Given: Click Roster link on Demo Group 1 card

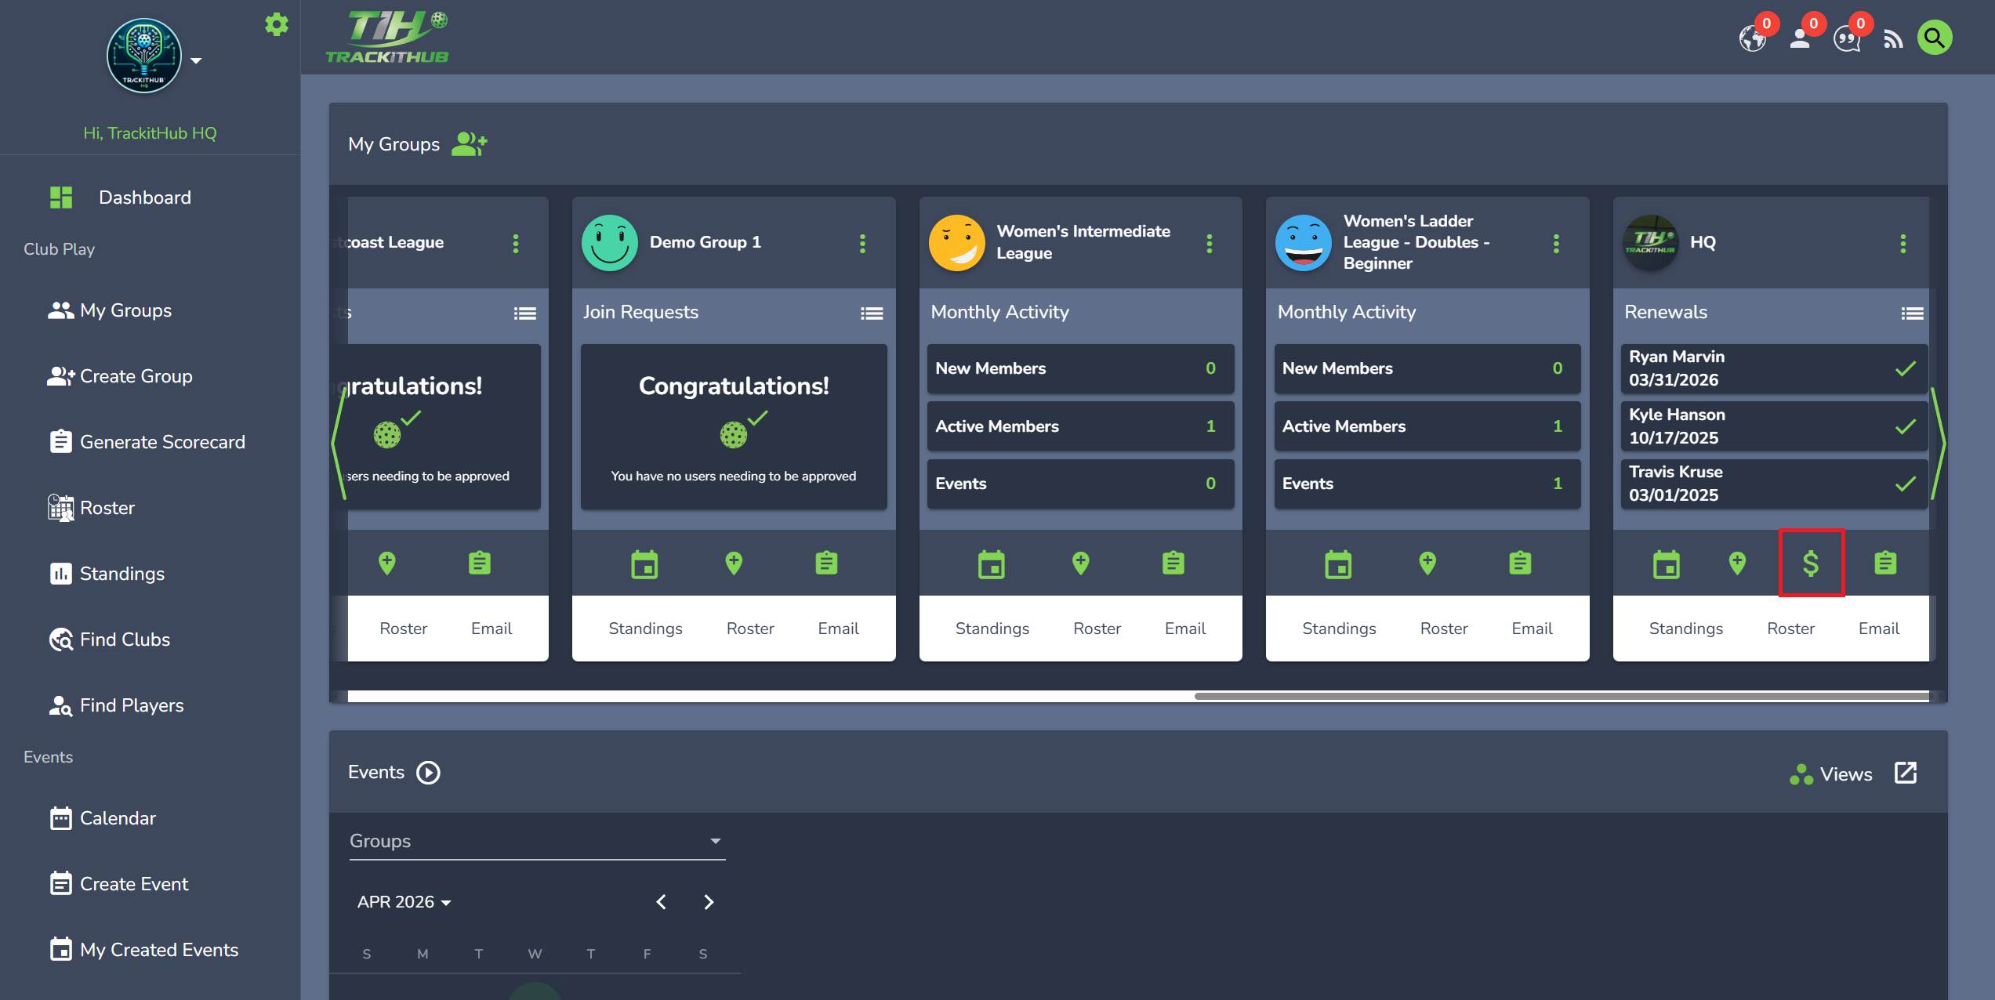Looking at the screenshot, I should [x=750, y=629].
